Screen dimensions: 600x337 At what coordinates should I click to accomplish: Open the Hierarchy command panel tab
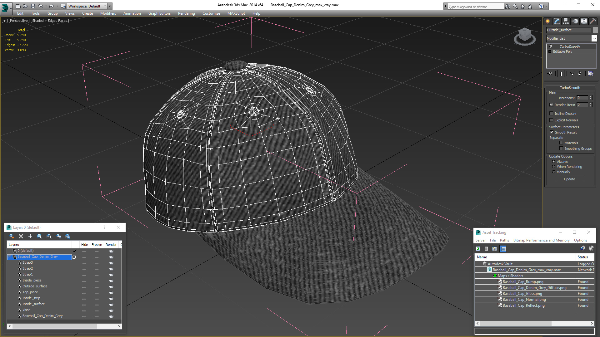click(566, 21)
